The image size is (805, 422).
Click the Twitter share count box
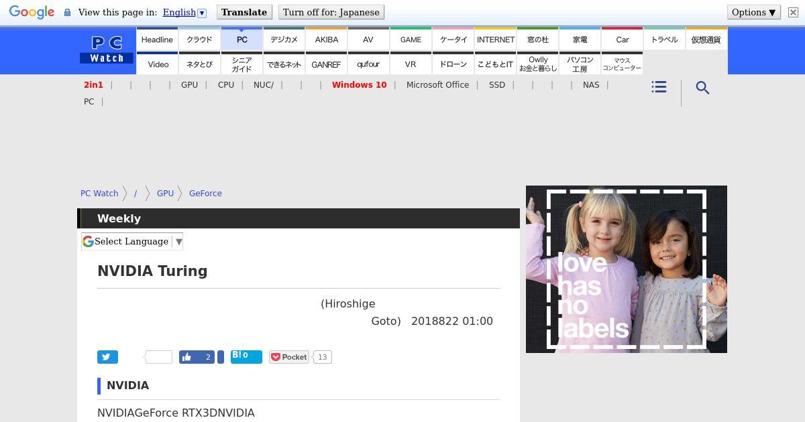coord(159,357)
